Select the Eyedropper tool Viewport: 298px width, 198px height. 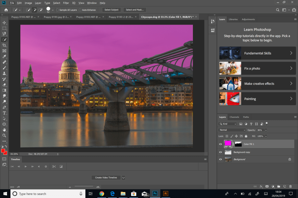pyautogui.click(x=4, y=57)
